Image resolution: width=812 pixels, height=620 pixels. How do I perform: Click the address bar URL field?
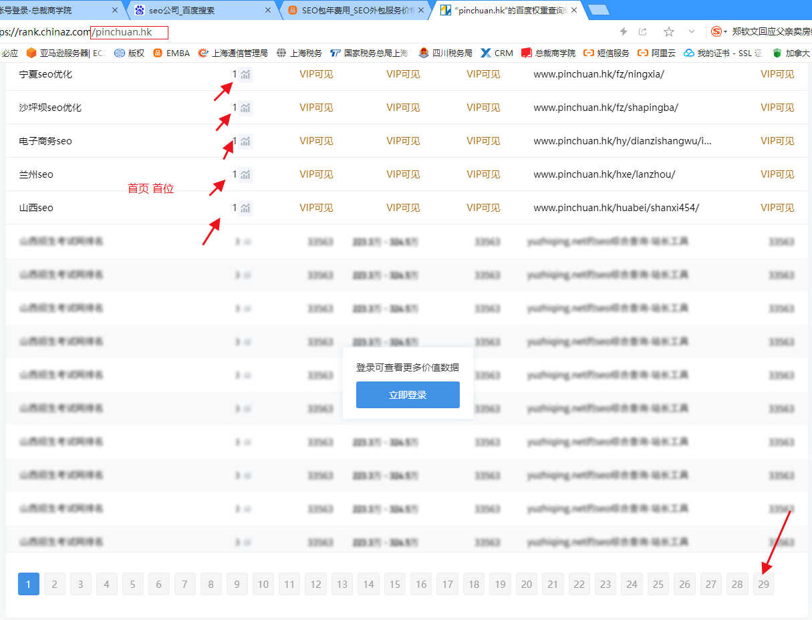click(x=334, y=32)
